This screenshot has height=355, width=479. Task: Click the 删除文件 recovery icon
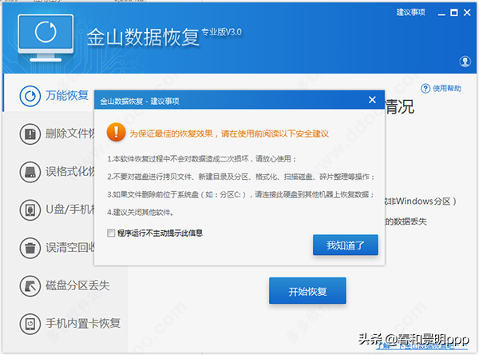click(30, 134)
